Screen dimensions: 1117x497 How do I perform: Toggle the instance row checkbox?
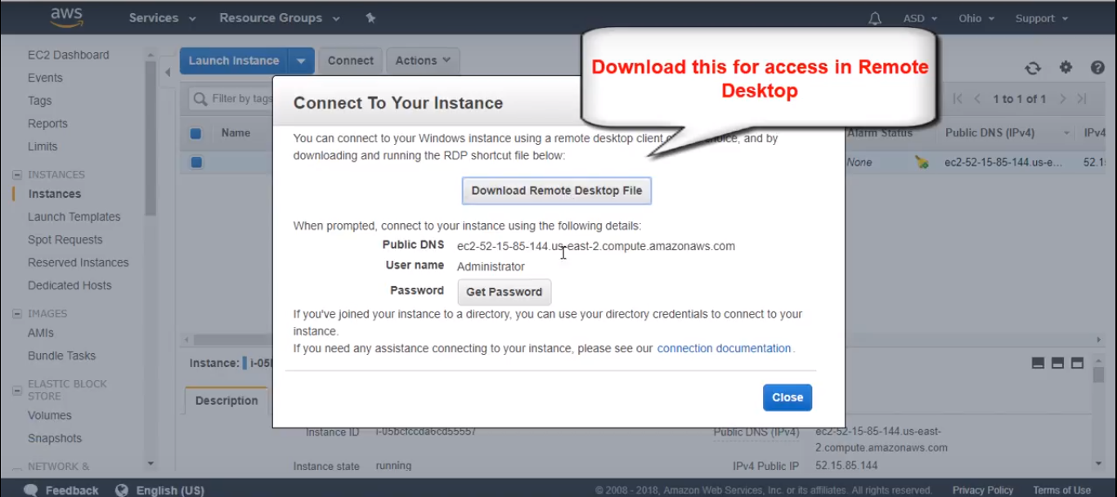(196, 162)
